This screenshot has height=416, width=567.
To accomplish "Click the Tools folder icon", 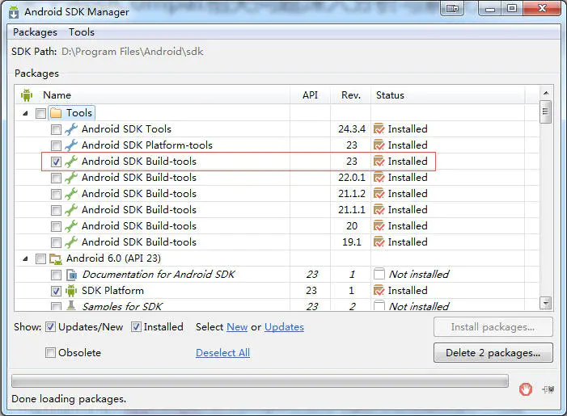I will pos(56,113).
